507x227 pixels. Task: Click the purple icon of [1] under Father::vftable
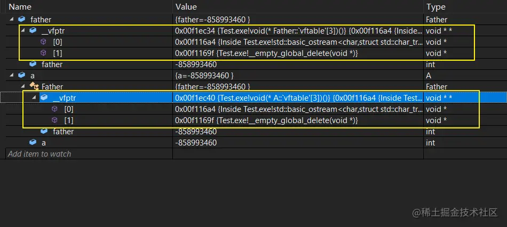[43, 53]
